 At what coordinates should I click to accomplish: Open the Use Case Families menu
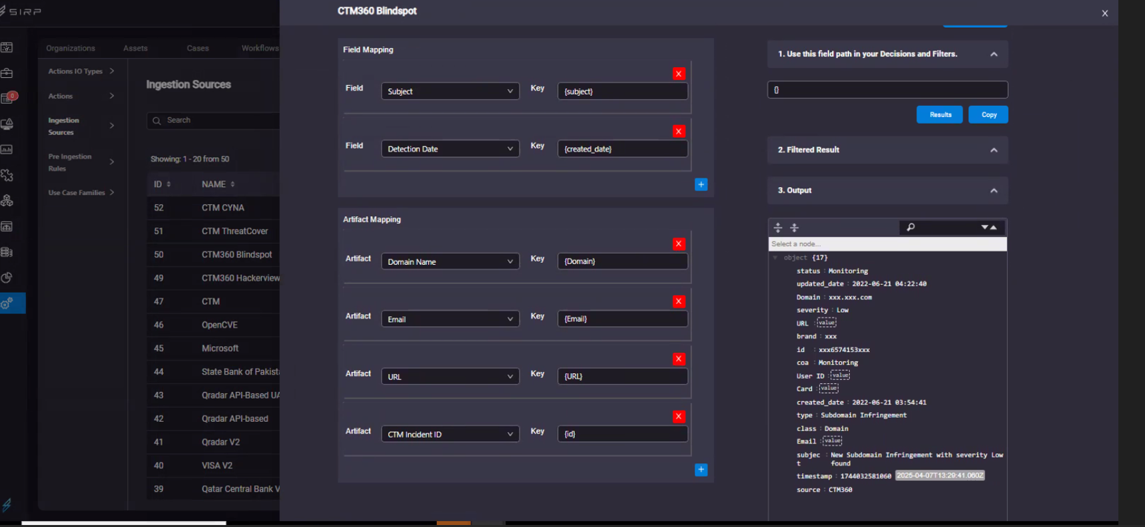(81, 192)
